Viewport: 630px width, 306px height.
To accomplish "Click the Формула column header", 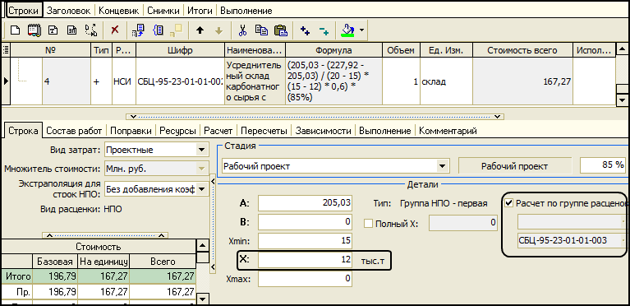I will coord(333,50).
